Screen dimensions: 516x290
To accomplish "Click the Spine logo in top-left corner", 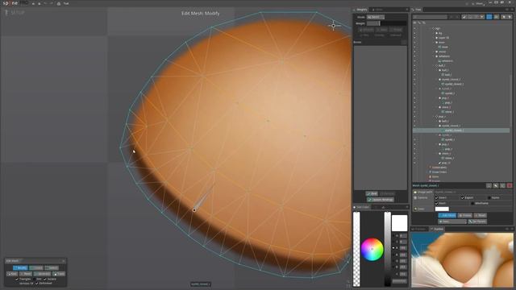I will 15,3.
